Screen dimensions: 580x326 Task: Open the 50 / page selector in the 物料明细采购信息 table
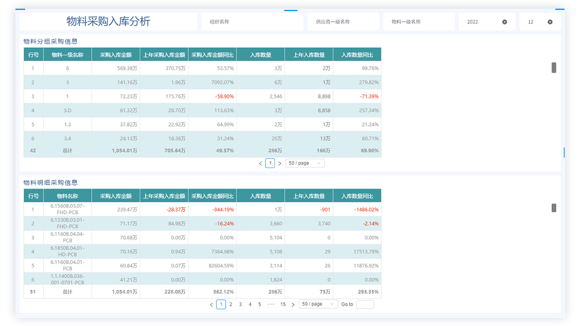point(318,304)
